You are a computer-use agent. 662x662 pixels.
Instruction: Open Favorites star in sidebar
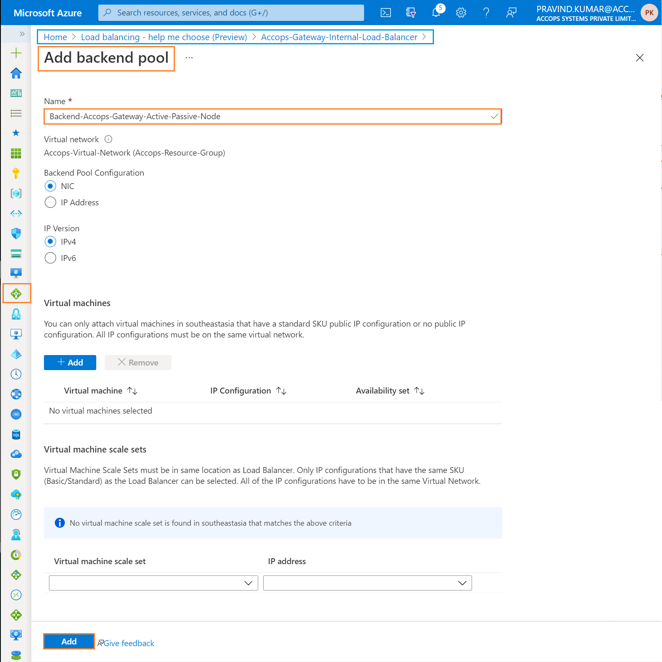click(16, 133)
